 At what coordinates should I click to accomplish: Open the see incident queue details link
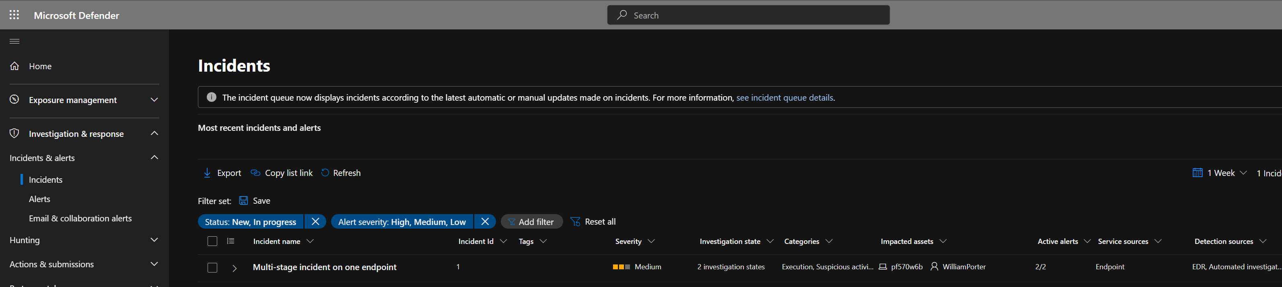click(x=784, y=98)
